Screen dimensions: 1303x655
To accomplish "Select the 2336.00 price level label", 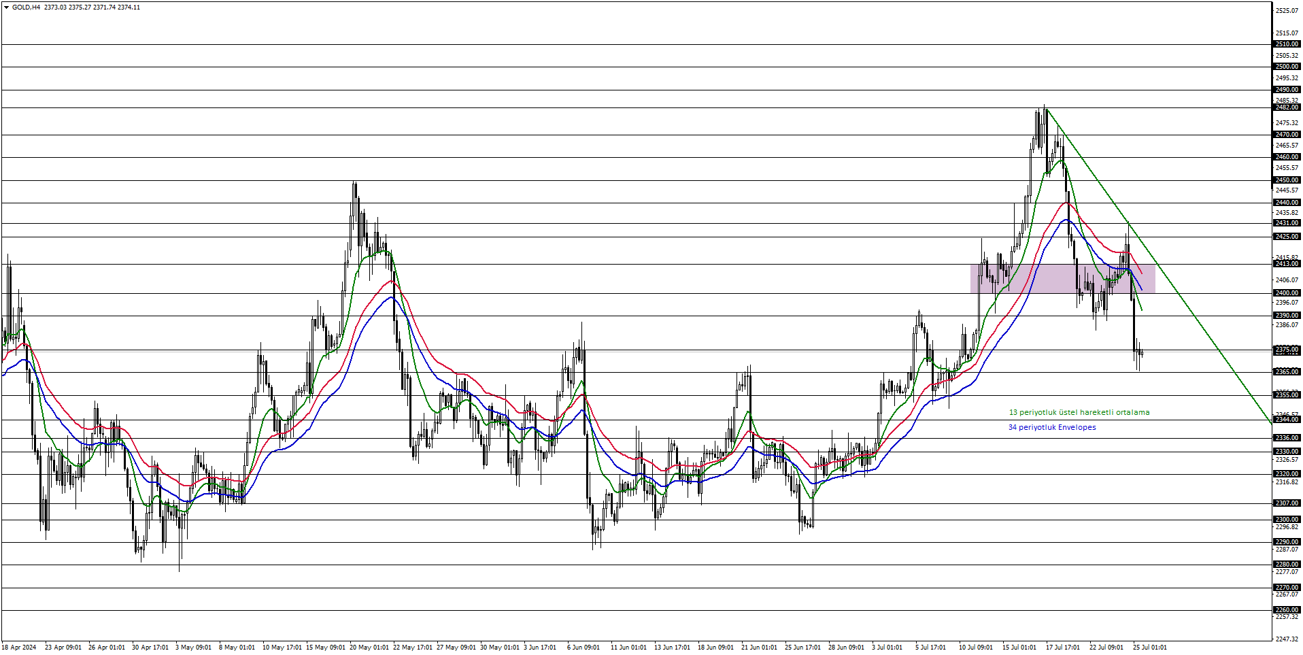I will 1287,438.
